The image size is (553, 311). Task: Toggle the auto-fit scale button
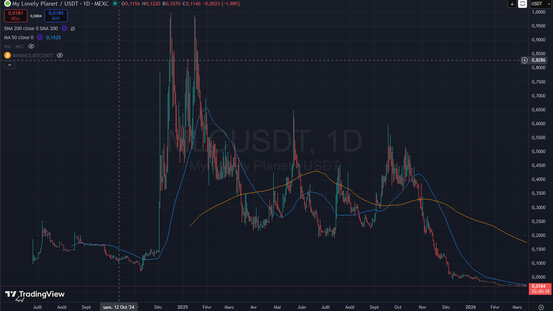(x=523, y=4)
